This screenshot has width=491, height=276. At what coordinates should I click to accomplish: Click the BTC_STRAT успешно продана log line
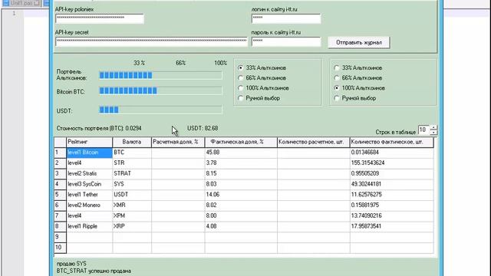pyautogui.click(x=94, y=271)
